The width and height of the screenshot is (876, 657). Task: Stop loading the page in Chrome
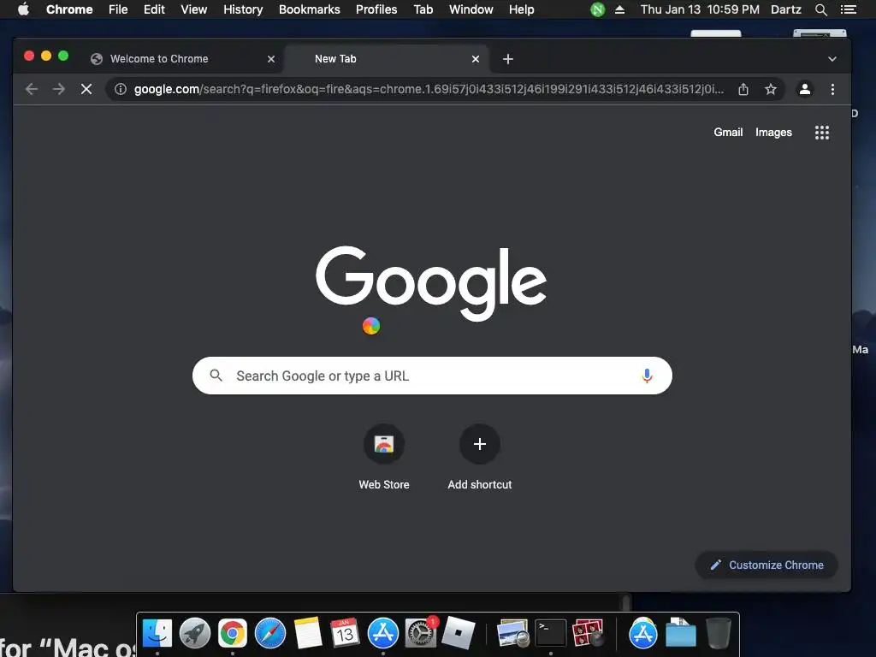click(x=86, y=89)
